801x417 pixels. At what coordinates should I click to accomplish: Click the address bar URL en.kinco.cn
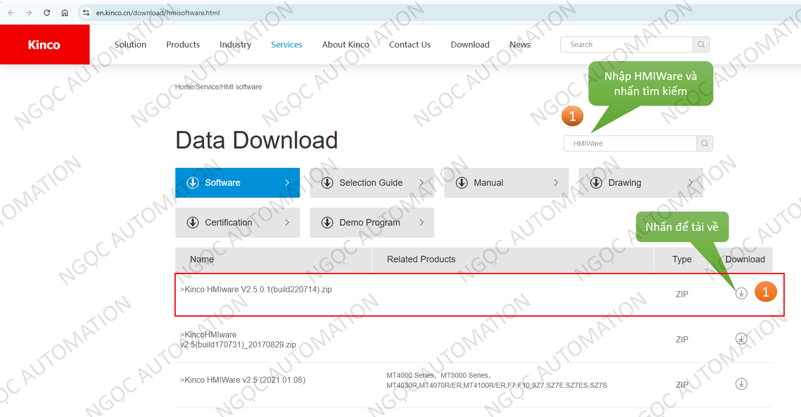point(158,13)
